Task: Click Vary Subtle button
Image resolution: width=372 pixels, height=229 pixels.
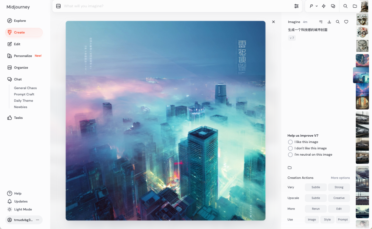Action: 316,187
